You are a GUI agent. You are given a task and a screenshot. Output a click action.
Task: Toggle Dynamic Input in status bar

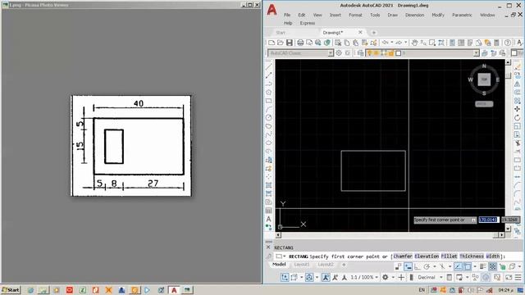point(408,266)
